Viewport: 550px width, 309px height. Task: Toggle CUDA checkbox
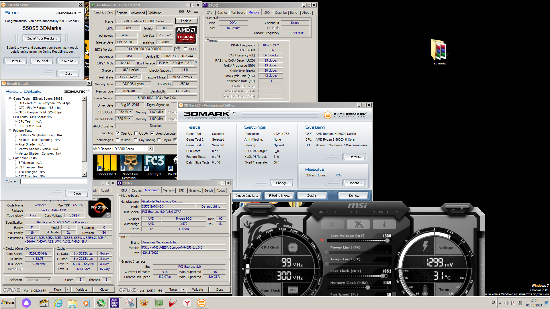(136, 133)
